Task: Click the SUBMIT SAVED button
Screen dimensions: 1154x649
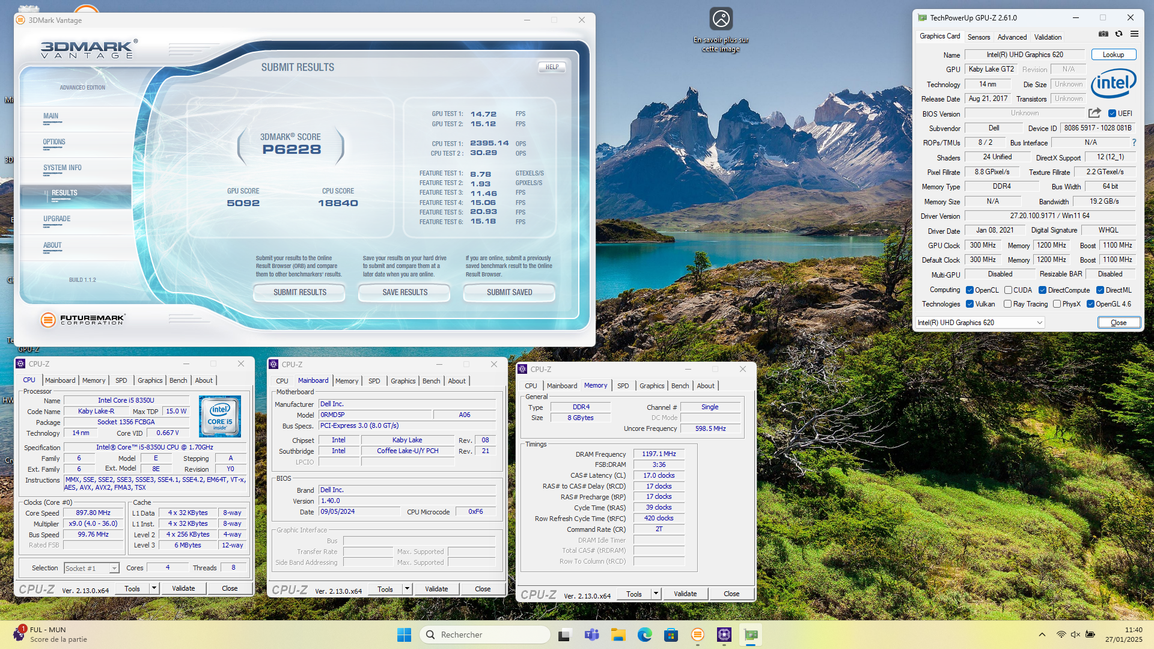Action: click(x=509, y=293)
